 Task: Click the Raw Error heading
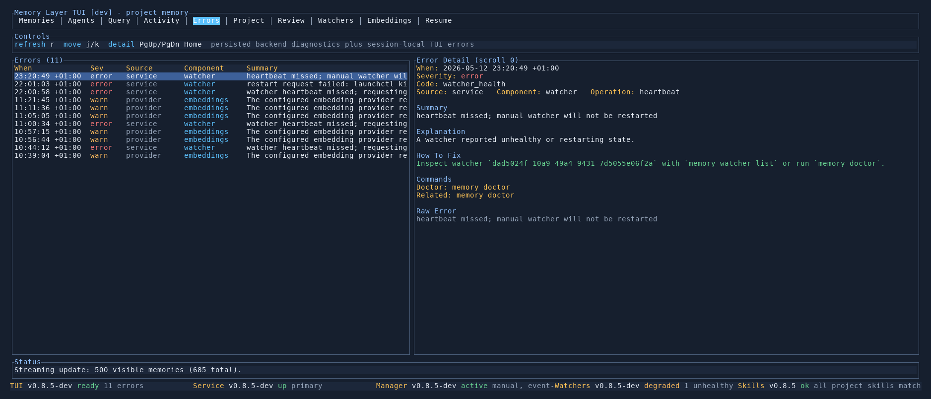point(436,211)
